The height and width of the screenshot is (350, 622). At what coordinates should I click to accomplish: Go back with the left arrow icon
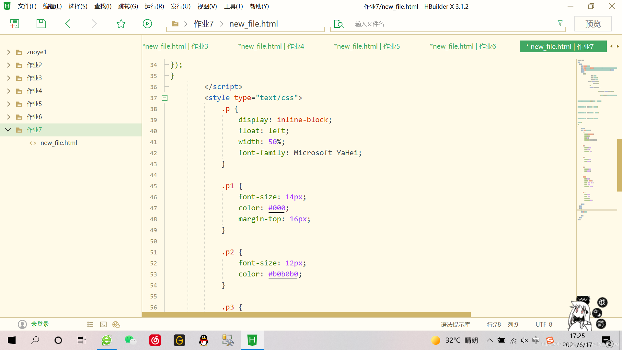(68, 24)
